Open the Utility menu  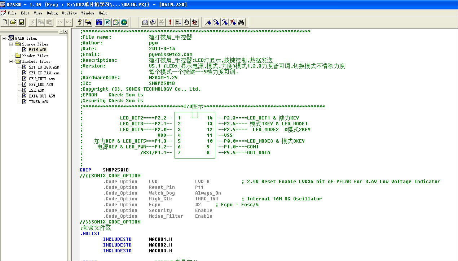click(69, 13)
